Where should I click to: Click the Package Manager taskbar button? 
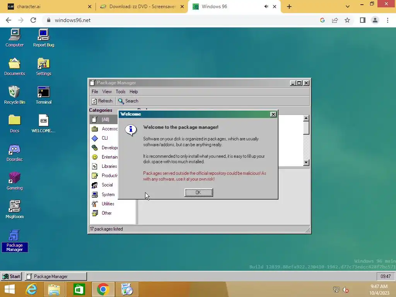pos(56,276)
